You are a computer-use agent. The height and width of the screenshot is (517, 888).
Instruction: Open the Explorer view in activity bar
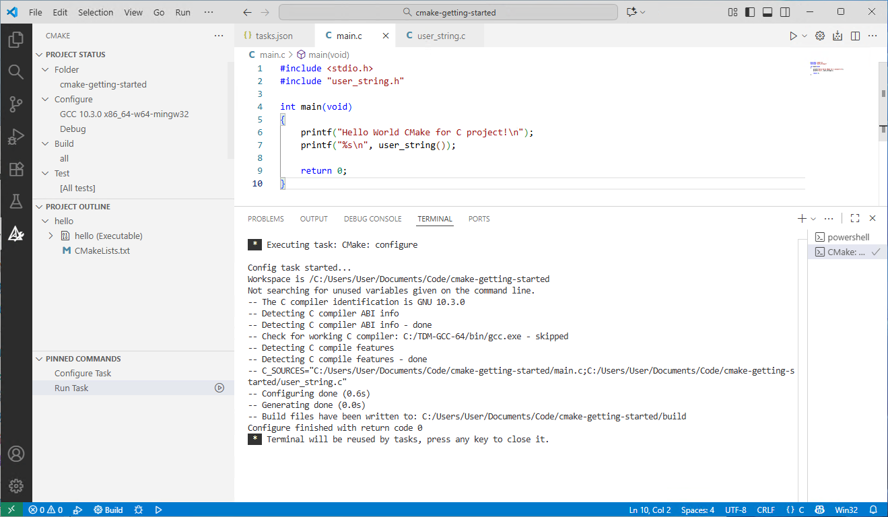pyautogui.click(x=16, y=40)
